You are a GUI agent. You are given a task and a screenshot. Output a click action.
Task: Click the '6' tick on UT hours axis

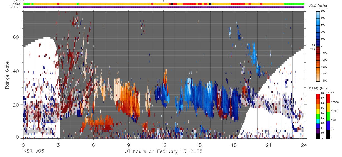[x=93, y=145]
